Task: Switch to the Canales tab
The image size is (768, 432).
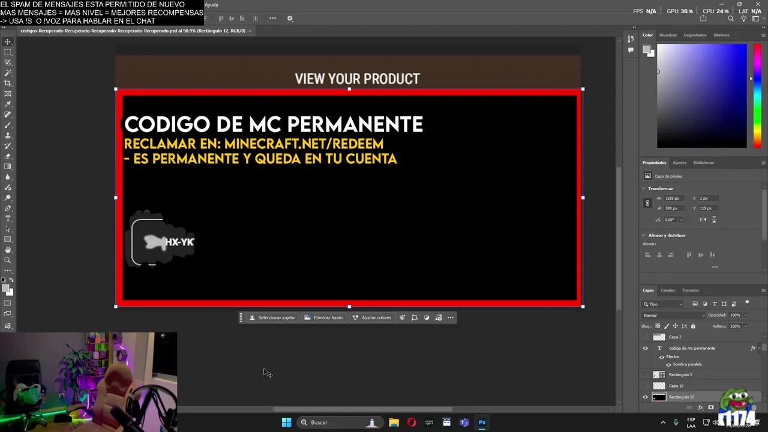Action: coord(668,290)
